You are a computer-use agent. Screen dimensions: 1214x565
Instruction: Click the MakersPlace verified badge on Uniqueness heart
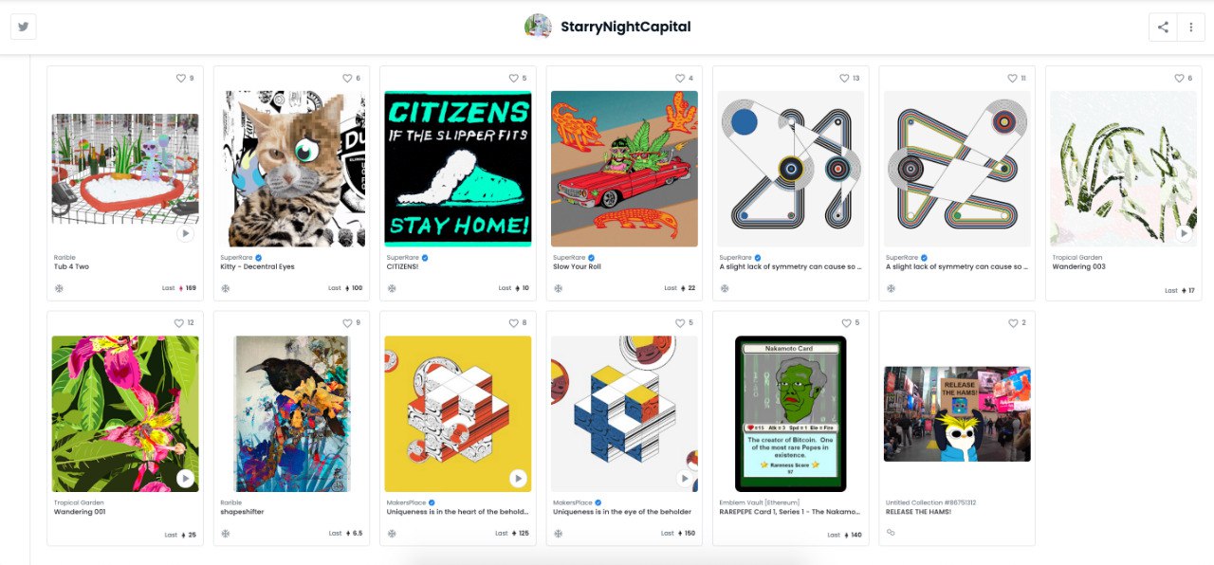pyautogui.click(x=432, y=502)
